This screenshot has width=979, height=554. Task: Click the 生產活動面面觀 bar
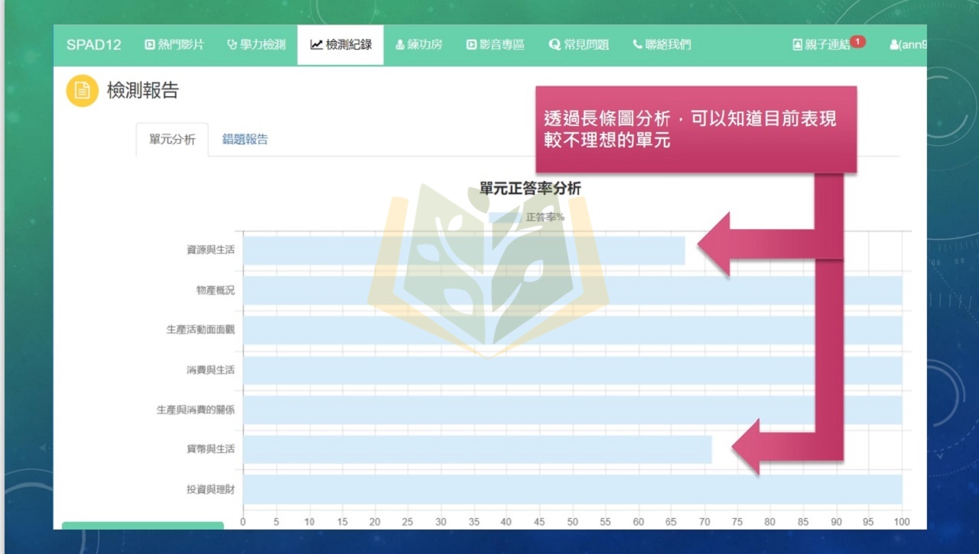(x=573, y=330)
